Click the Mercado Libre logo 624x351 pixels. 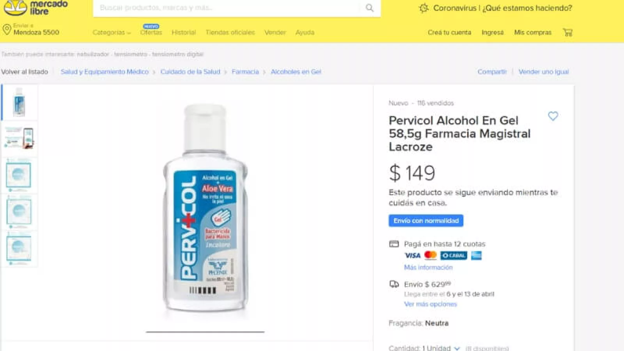[x=36, y=8]
